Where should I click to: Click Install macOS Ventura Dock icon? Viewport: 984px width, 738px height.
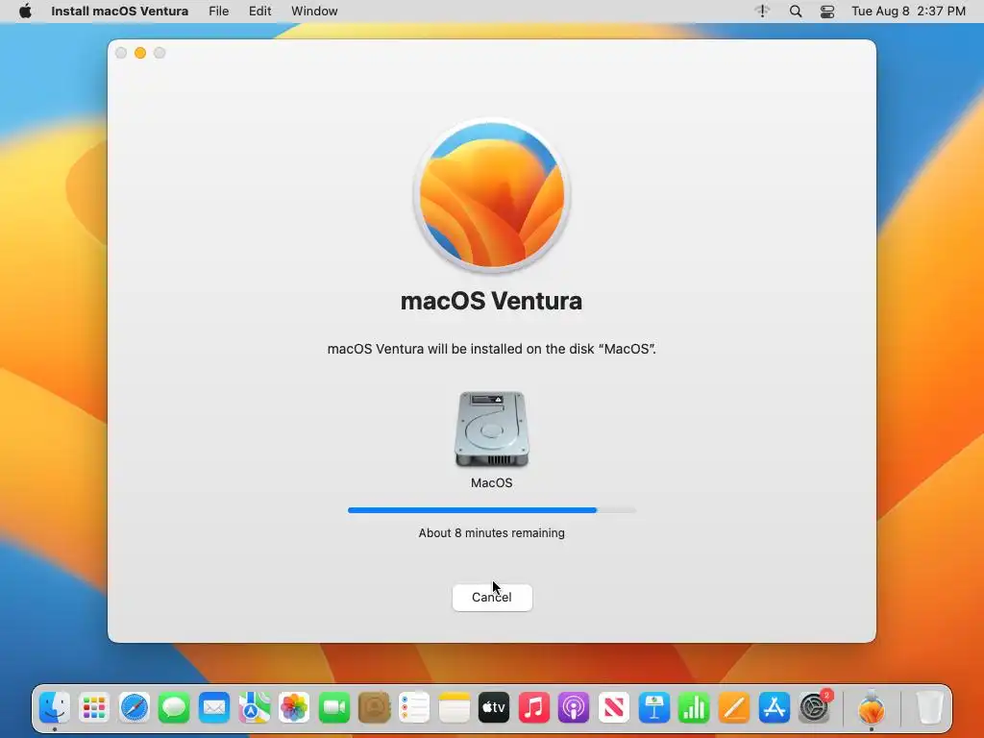(x=871, y=708)
